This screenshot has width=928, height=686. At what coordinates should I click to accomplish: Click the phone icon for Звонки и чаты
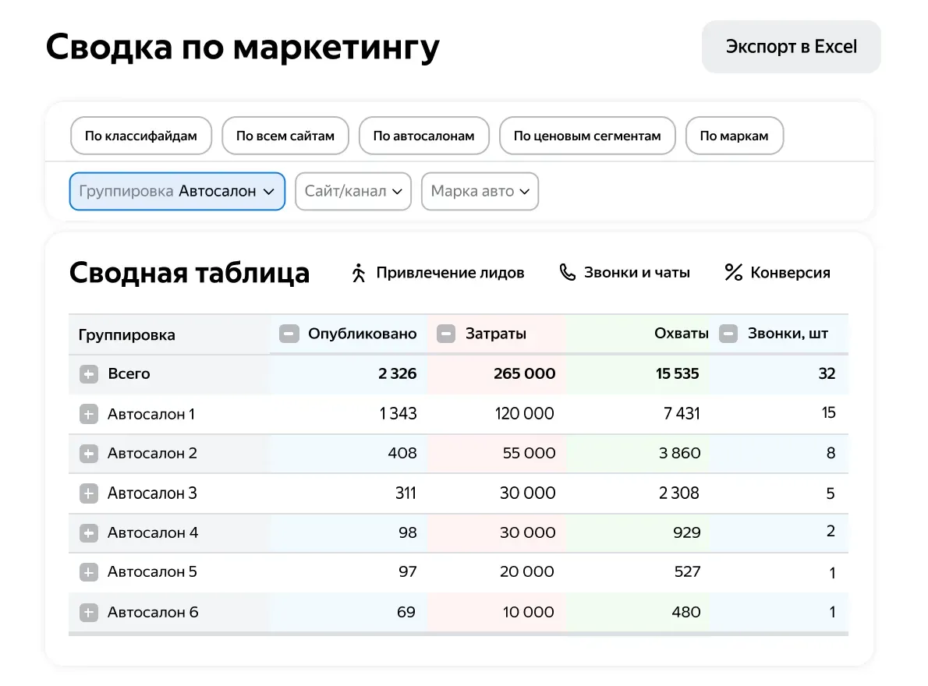tap(567, 272)
